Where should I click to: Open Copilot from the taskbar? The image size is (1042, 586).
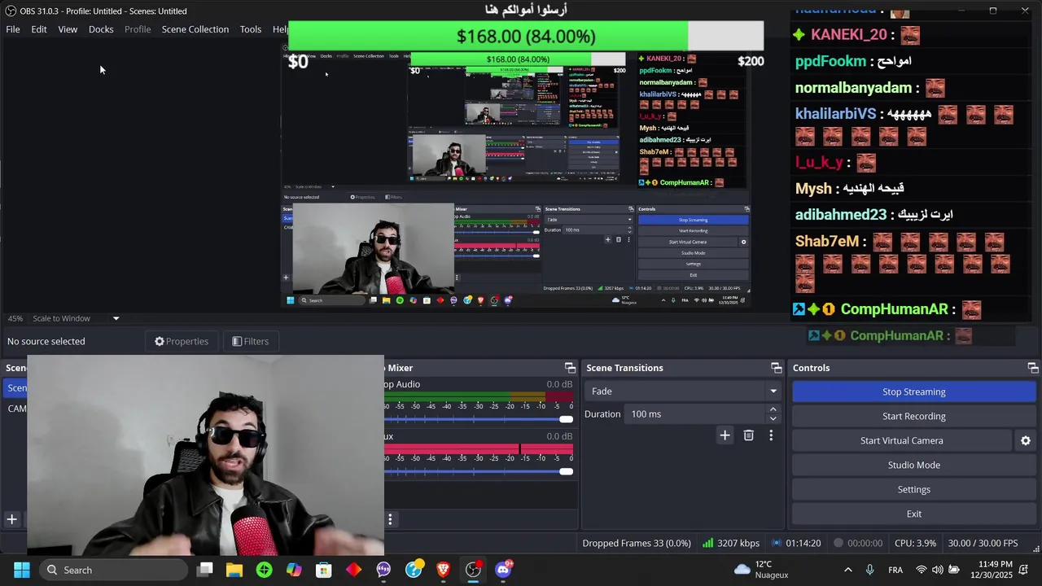(294, 570)
